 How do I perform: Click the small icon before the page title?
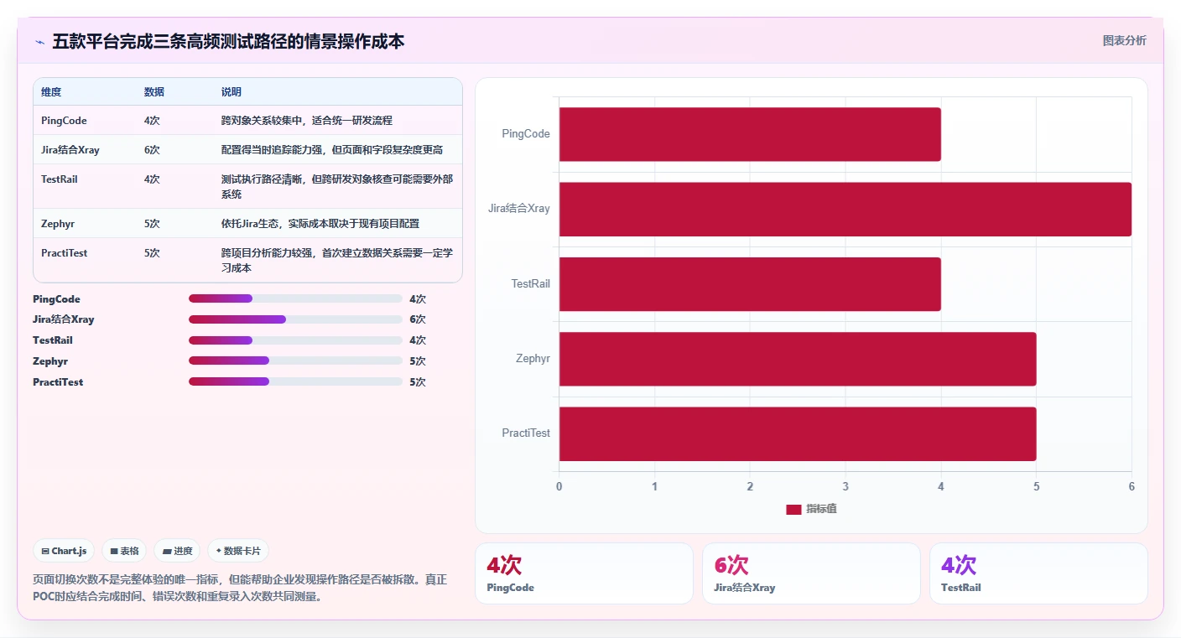pyautogui.click(x=39, y=42)
